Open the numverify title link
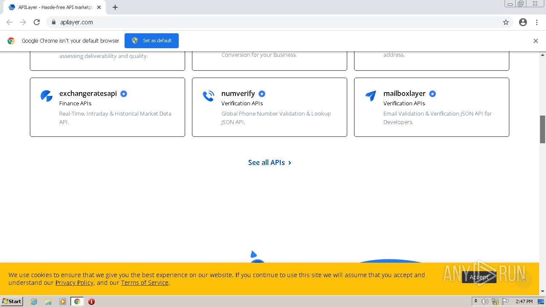 pyautogui.click(x=238, y=93)
